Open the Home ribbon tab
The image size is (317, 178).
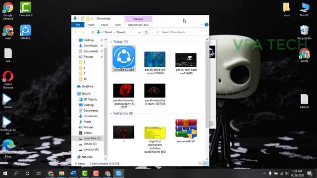(x=91, y=25)
